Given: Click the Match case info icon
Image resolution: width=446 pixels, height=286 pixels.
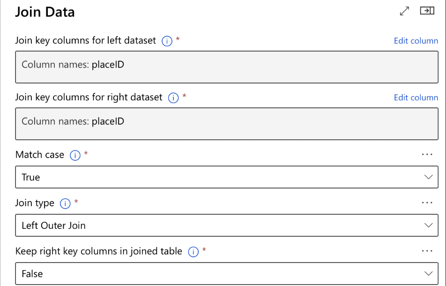Looking at the screenshot, I should click(74, 155).
